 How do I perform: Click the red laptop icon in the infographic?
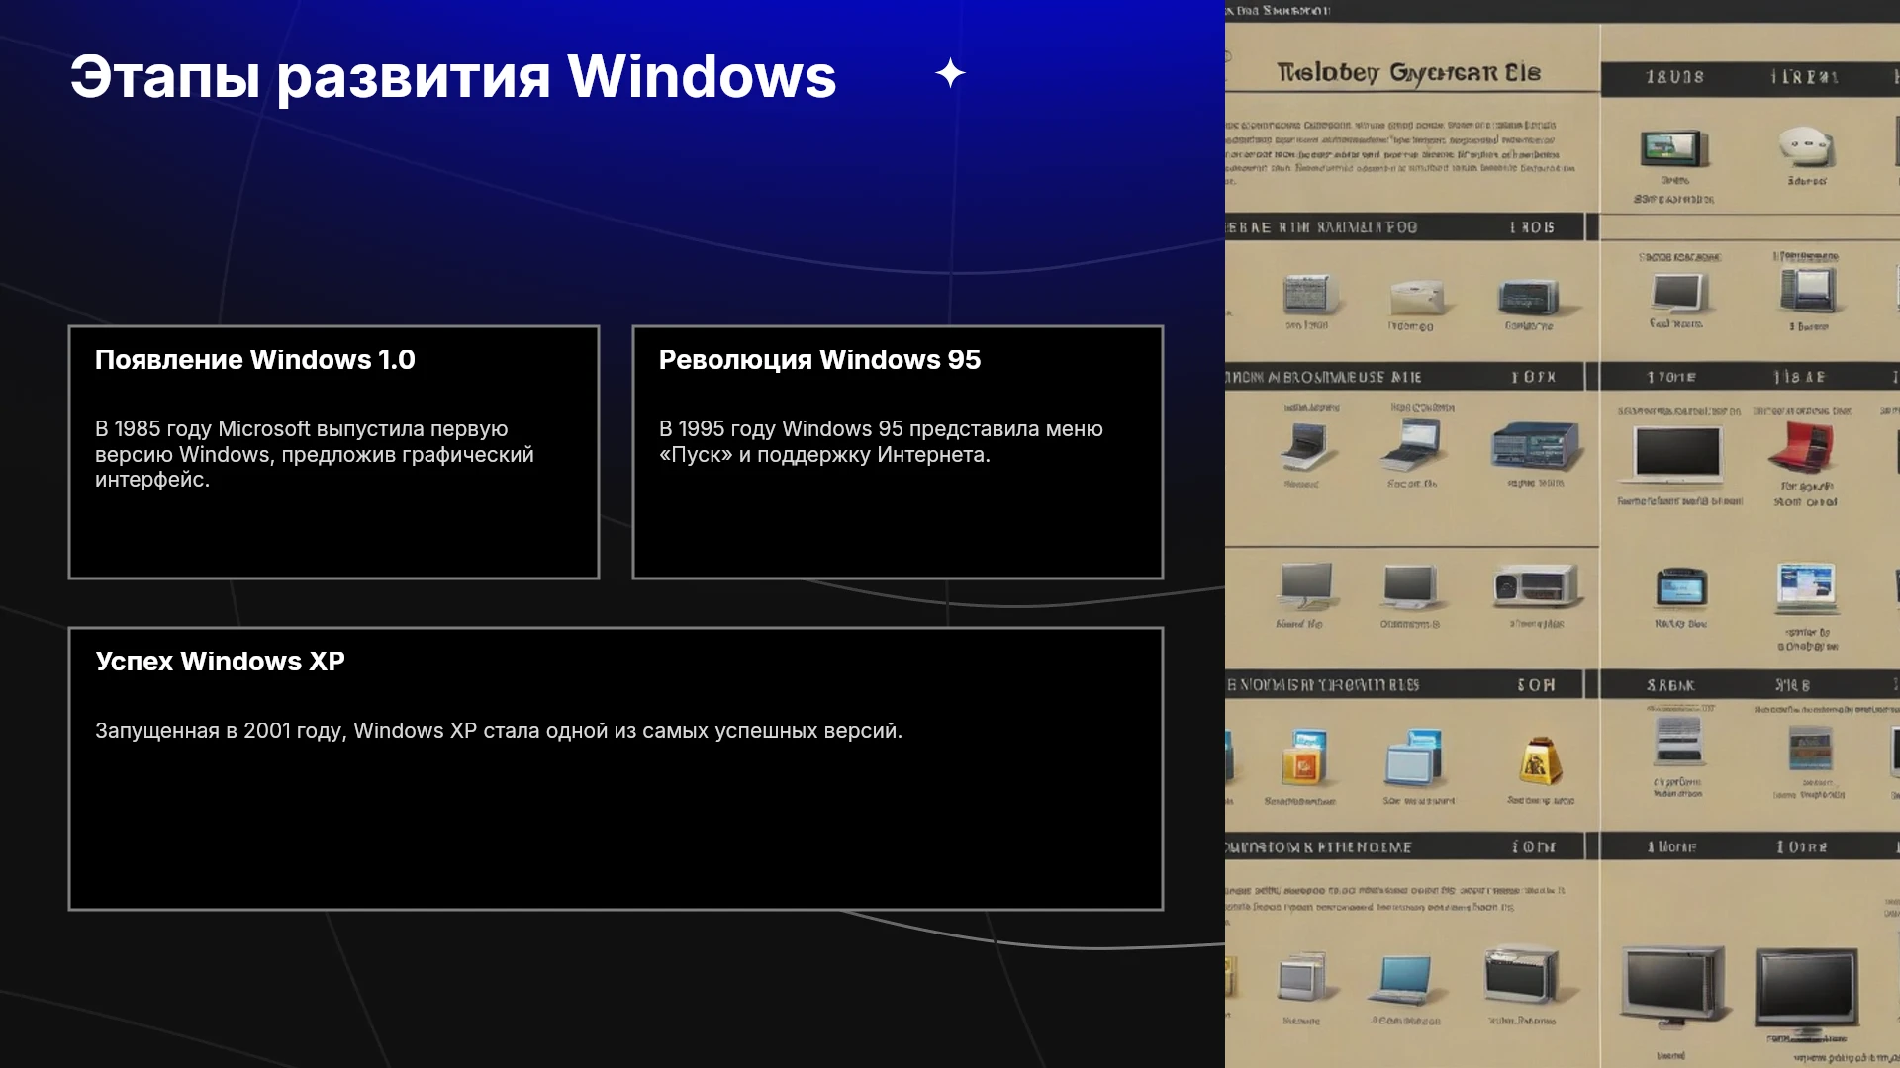[1803, 448]
